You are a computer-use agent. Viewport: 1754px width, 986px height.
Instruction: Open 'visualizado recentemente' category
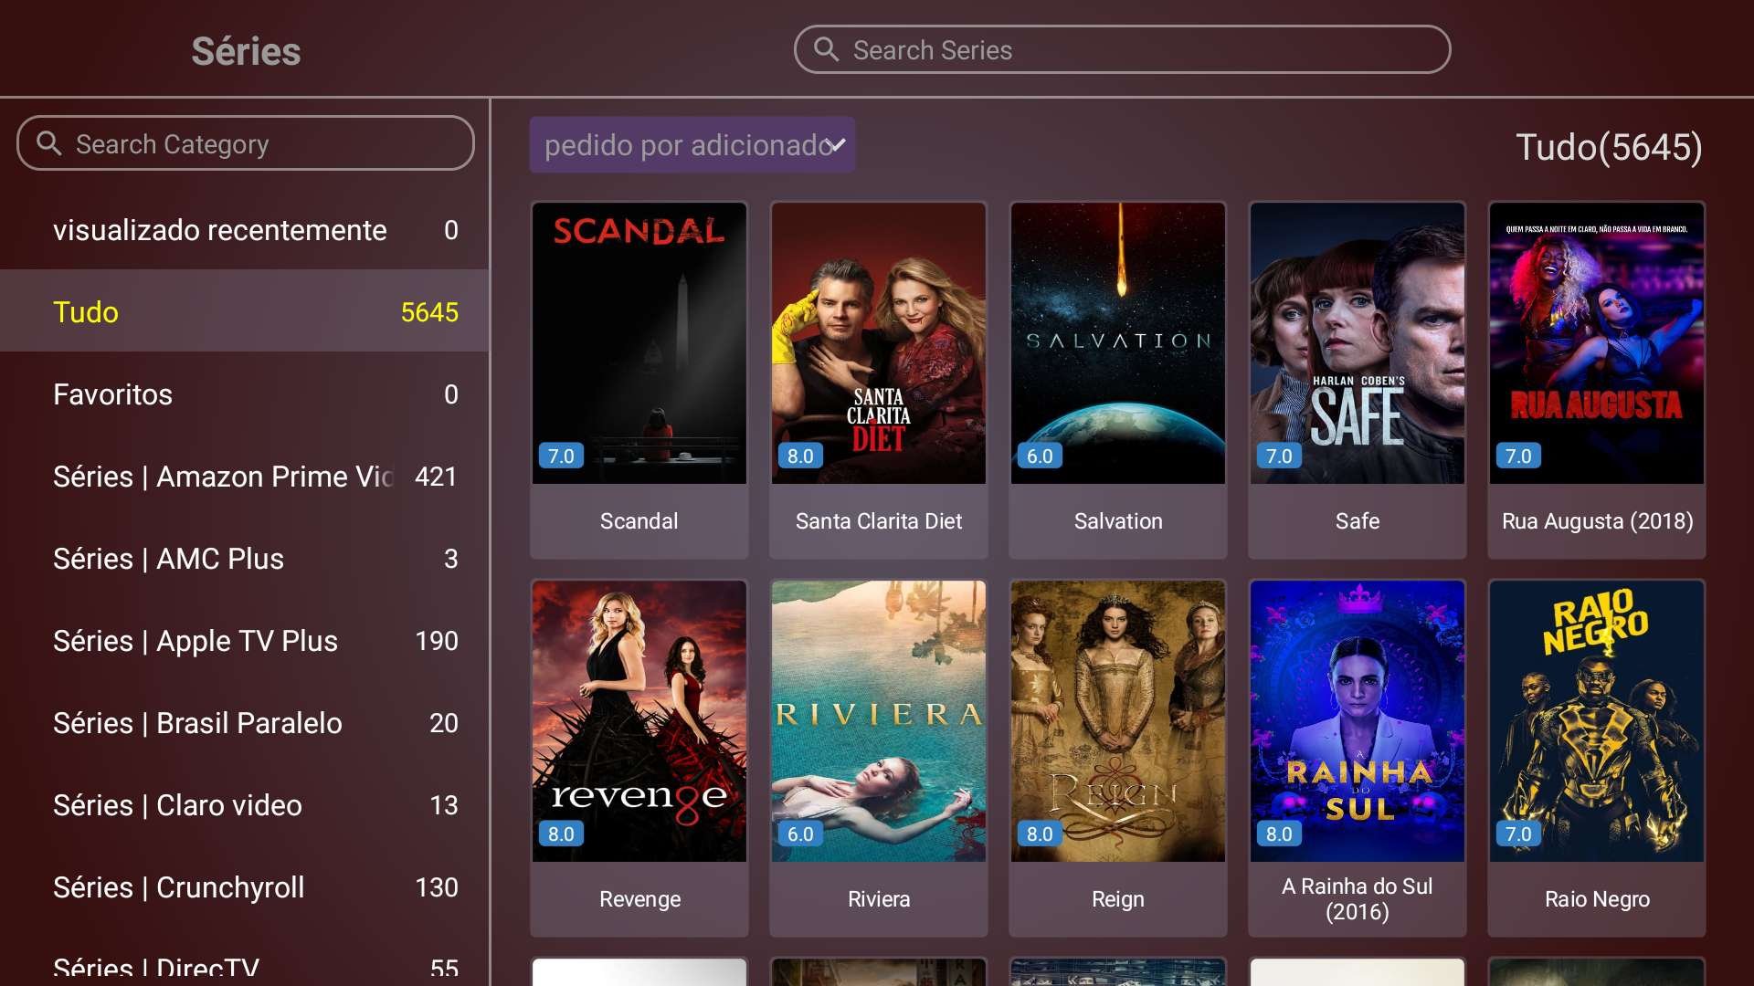pos(245,229)
